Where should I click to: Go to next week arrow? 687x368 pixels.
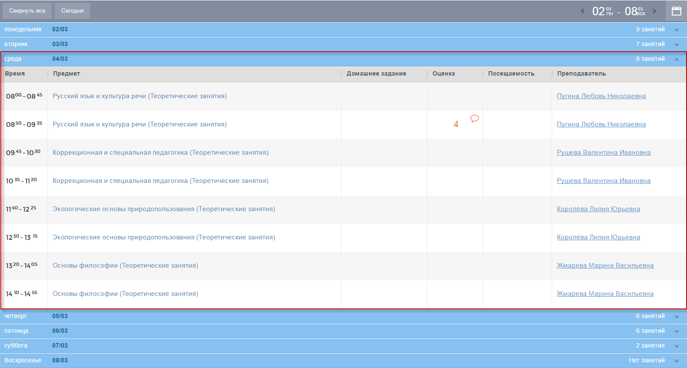coord(654,11)
